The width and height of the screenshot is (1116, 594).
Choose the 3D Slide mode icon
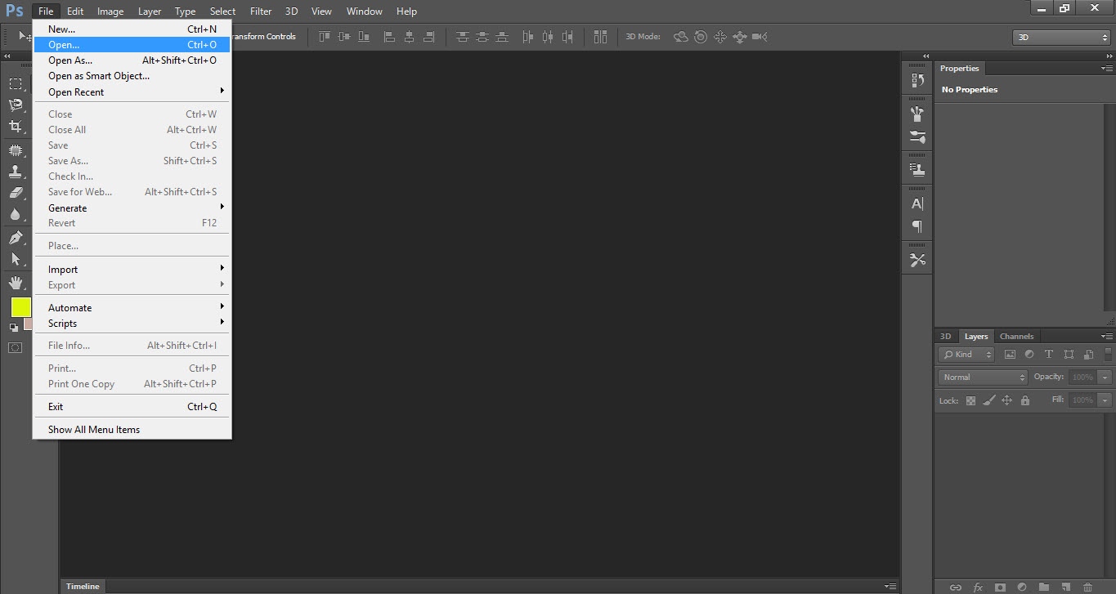tap(740, 37)
